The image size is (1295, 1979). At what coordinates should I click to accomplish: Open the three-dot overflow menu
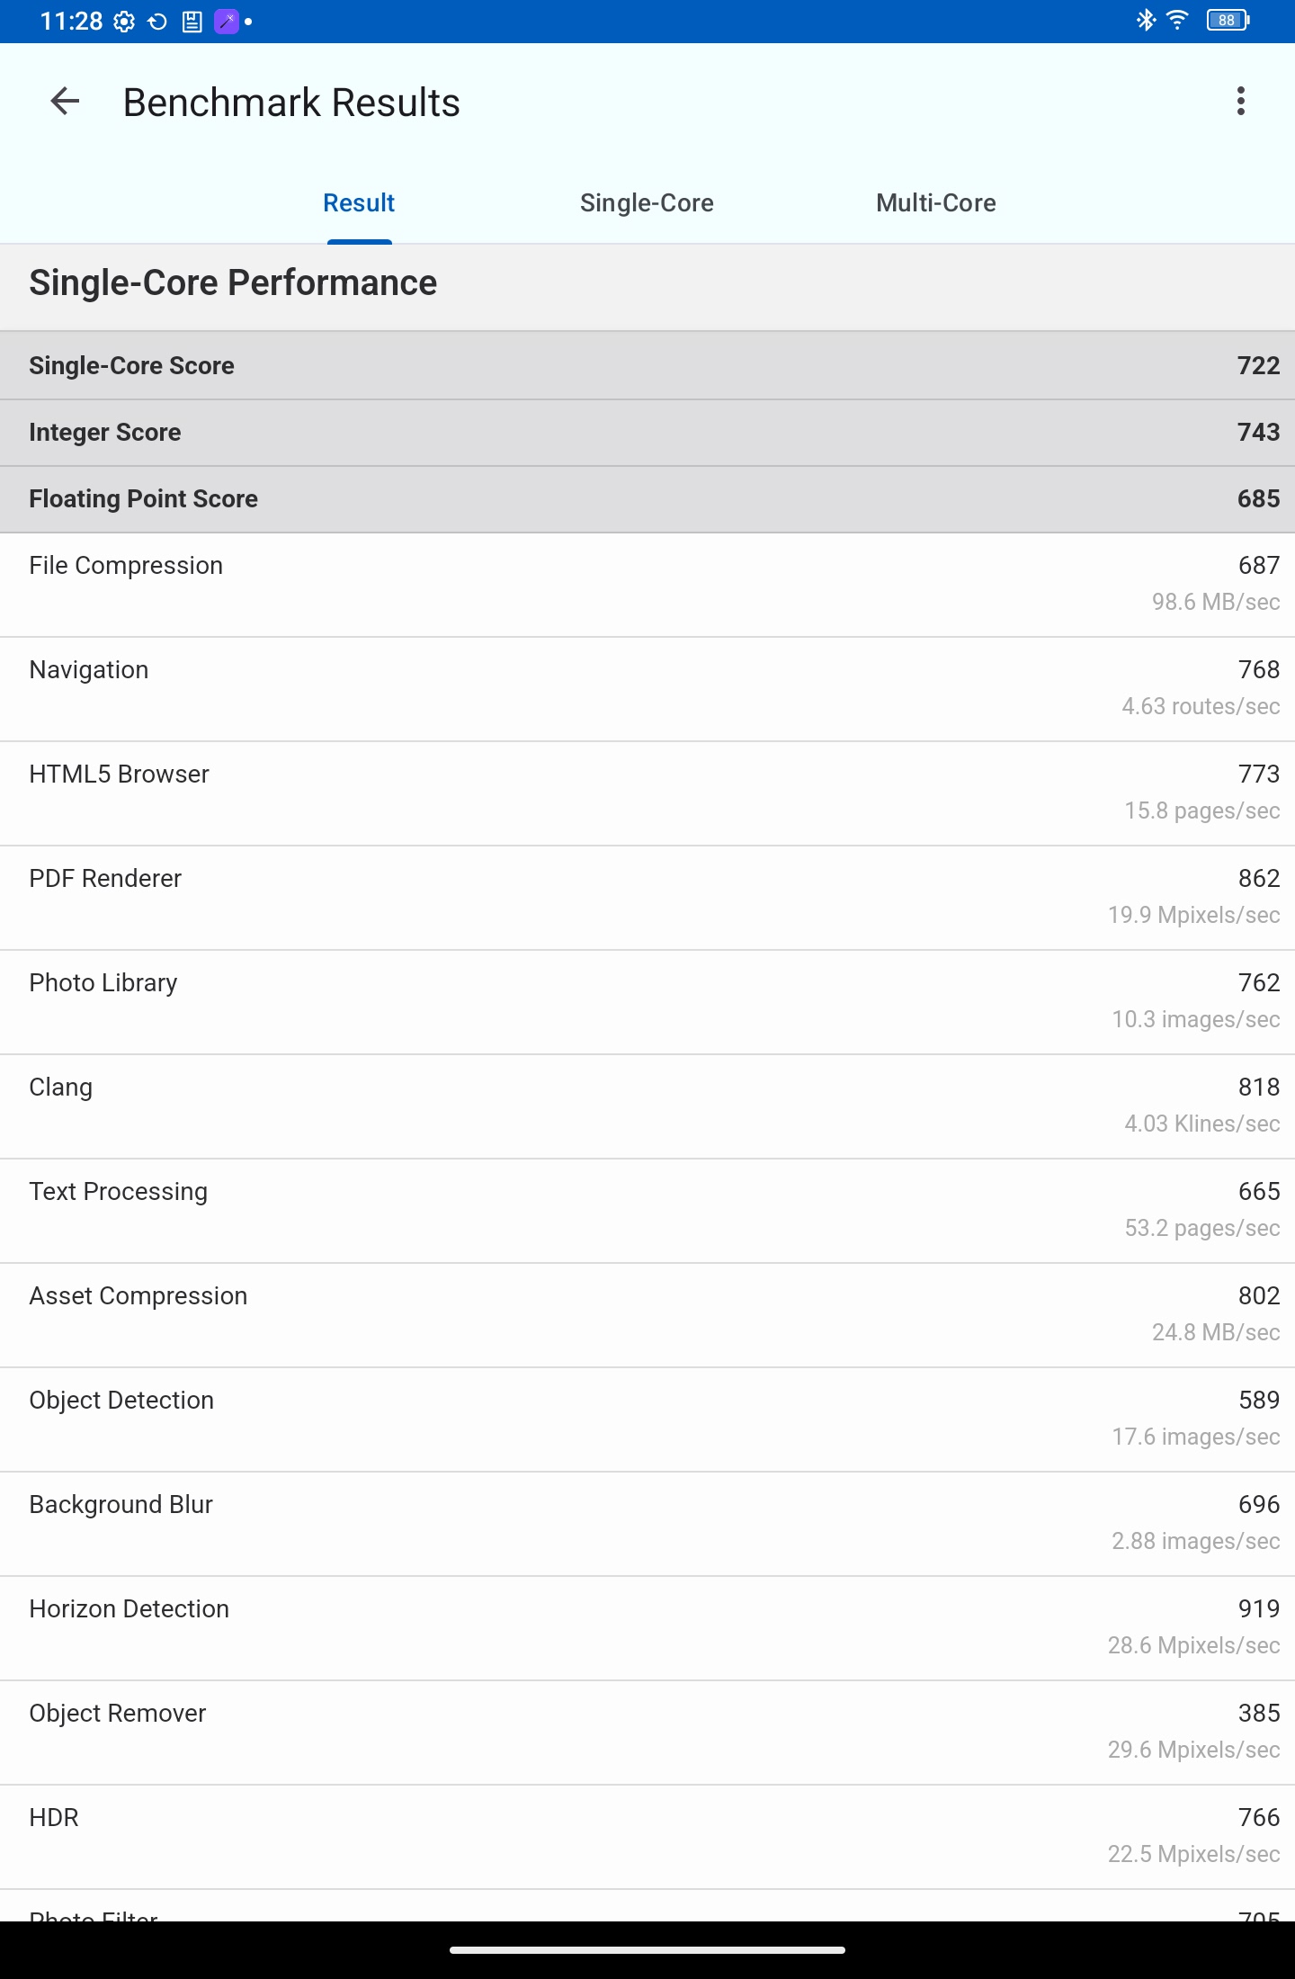point(1241,102)
